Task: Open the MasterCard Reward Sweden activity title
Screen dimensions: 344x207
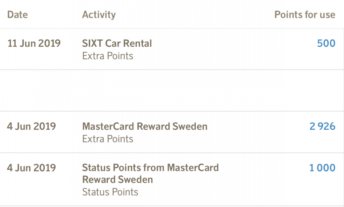Action: pyautogui.click(x=145, y=126)
